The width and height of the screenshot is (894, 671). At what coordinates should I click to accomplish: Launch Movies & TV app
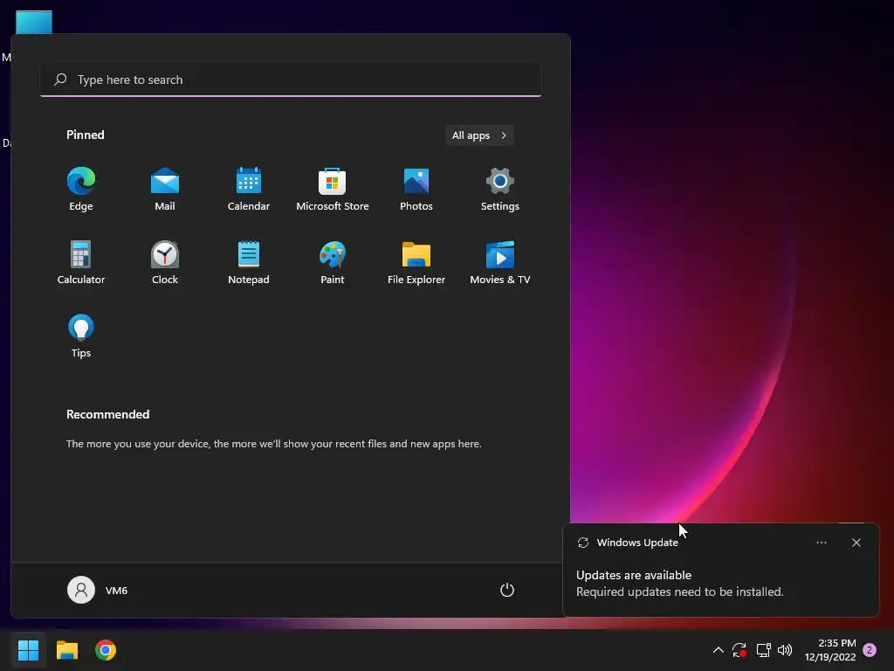click(500, 262)
